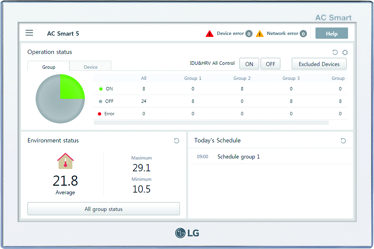
Task: Click the Network error warning icon
Action: click(x=259, y=33)
